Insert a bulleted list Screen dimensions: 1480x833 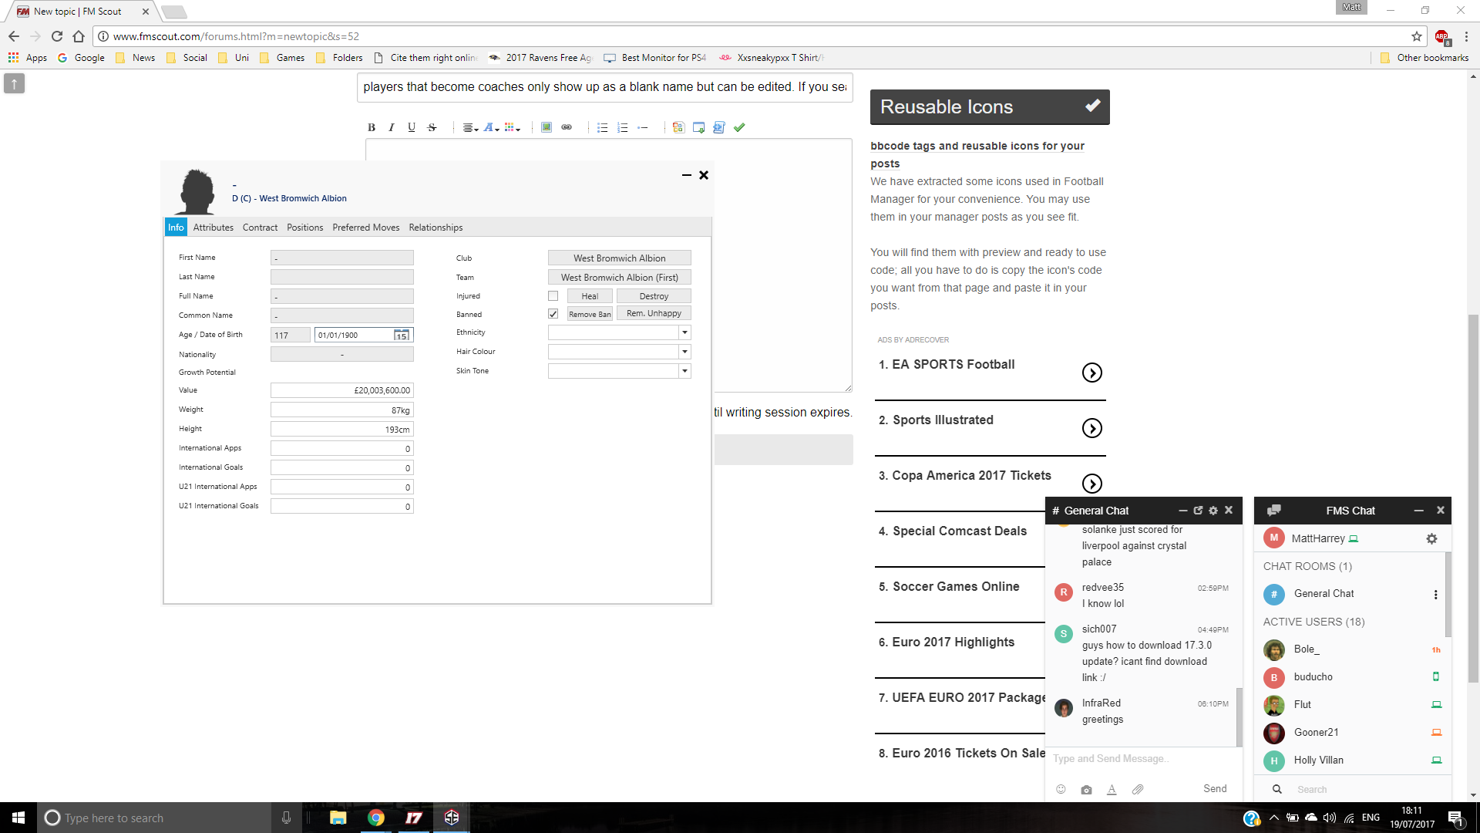pos(603,128)
